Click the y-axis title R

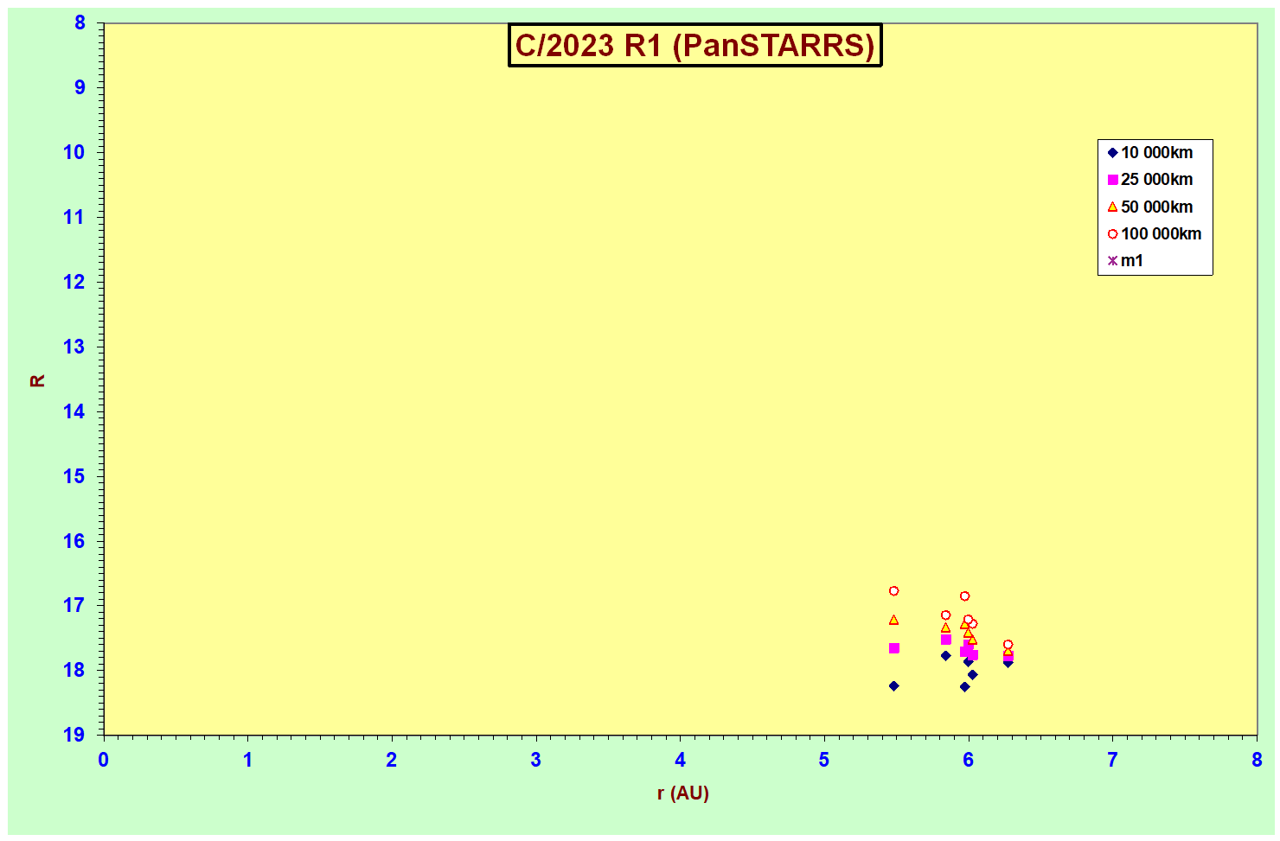click(37, 380)
